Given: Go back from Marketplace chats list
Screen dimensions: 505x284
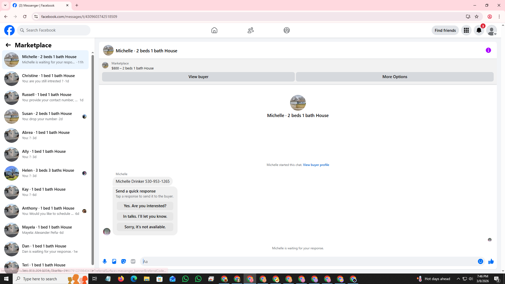Looking at the screenshot, I should [8, 45].
